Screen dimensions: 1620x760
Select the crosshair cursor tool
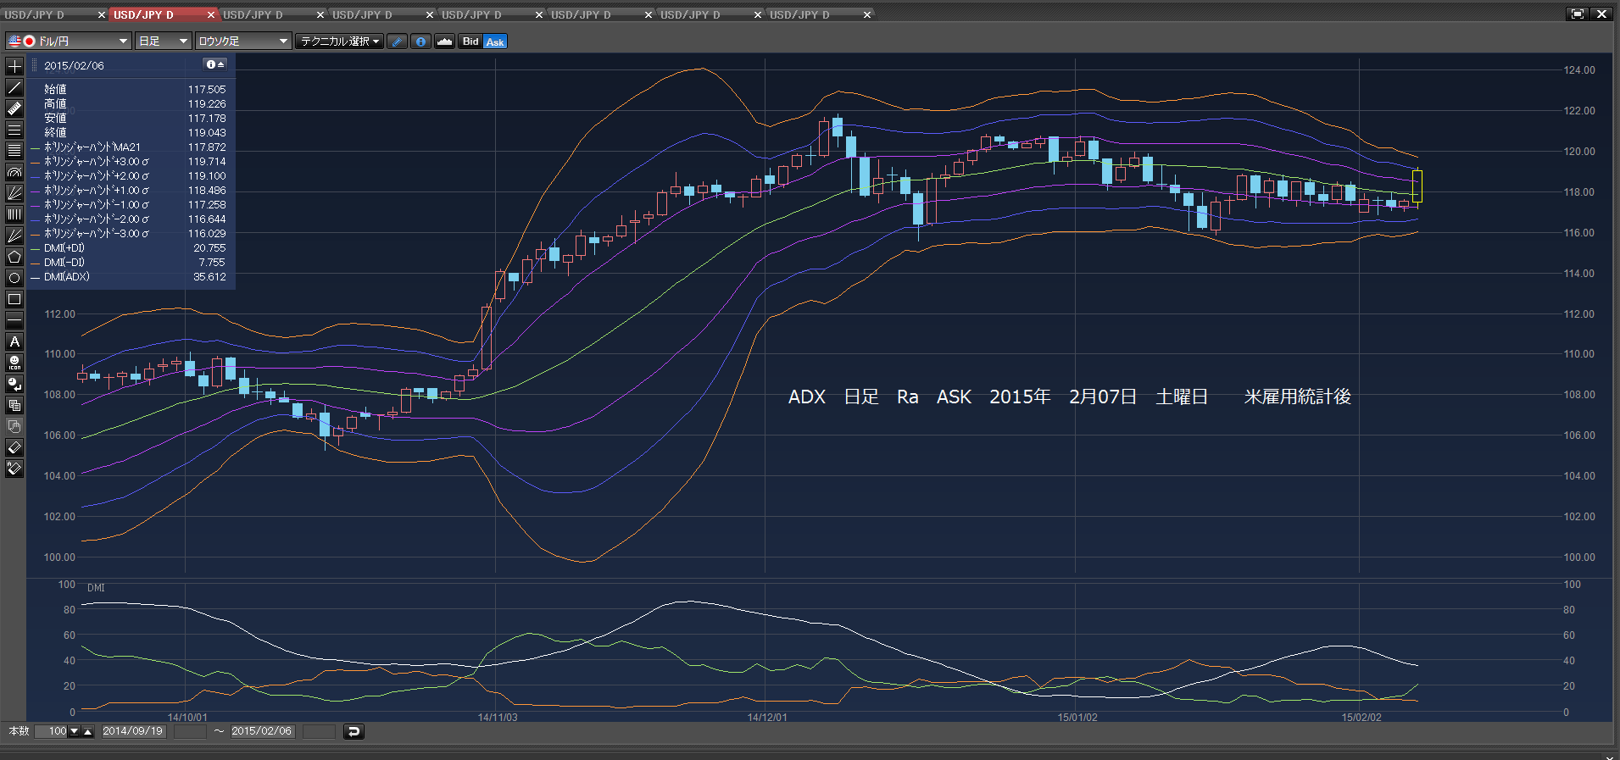(14, 66)
